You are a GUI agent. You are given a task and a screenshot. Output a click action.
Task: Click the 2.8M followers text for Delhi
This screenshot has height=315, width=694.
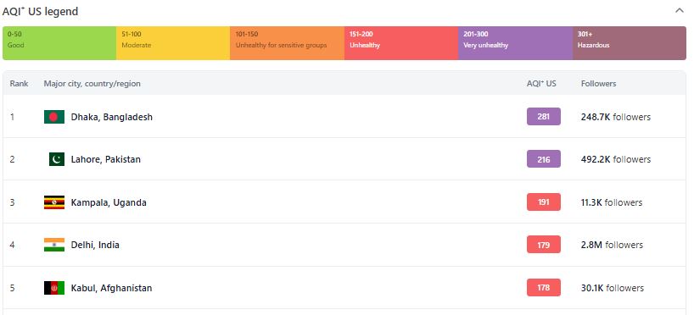tap(612, 245)
